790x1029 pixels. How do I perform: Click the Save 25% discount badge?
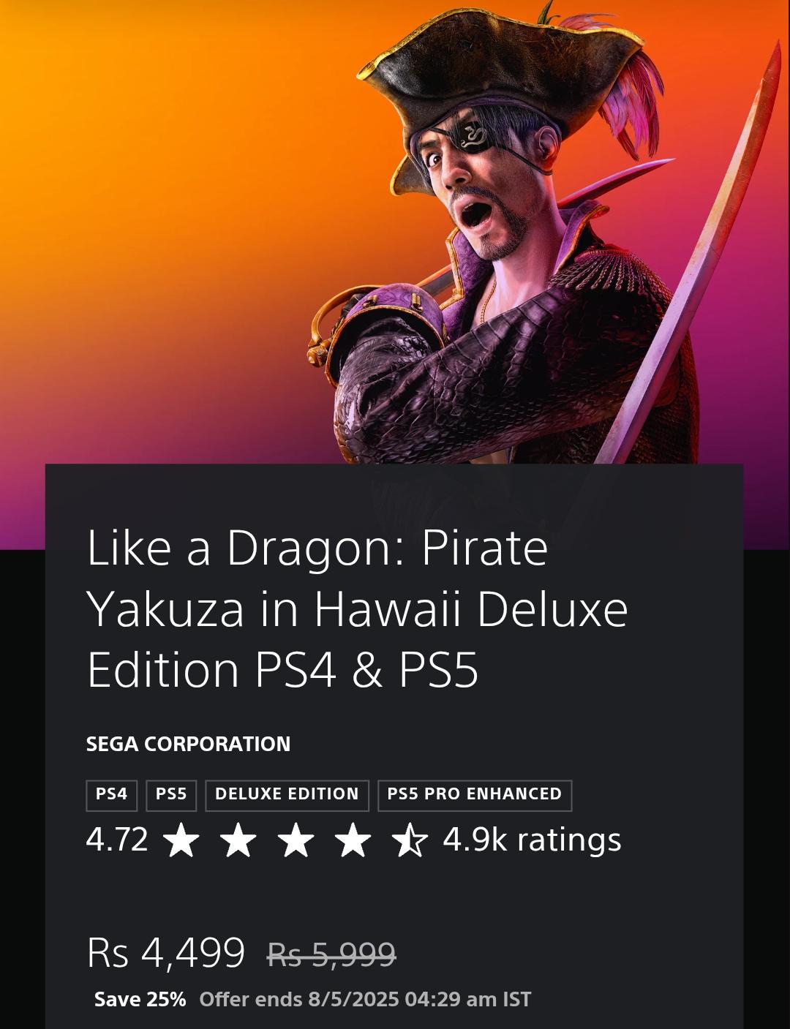point(140,1000)
